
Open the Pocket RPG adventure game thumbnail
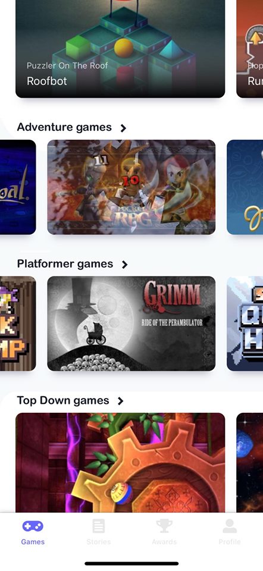click(131, 187)
